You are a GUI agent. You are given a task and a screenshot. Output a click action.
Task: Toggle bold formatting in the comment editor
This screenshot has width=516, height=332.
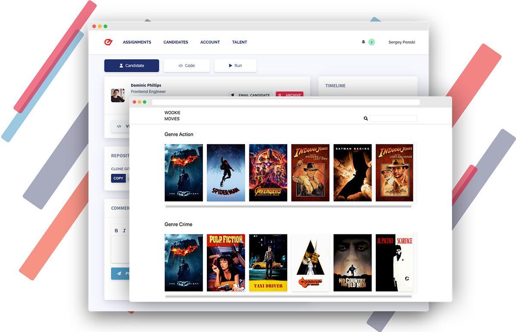116,231
